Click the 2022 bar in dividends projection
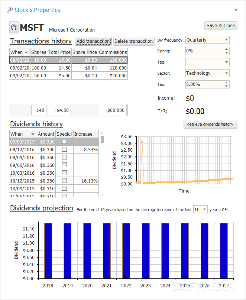The width and height of the screenshot is (246, 300). tap(126, 251)
